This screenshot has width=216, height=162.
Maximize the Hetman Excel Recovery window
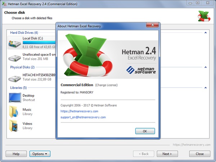point(198,3)
